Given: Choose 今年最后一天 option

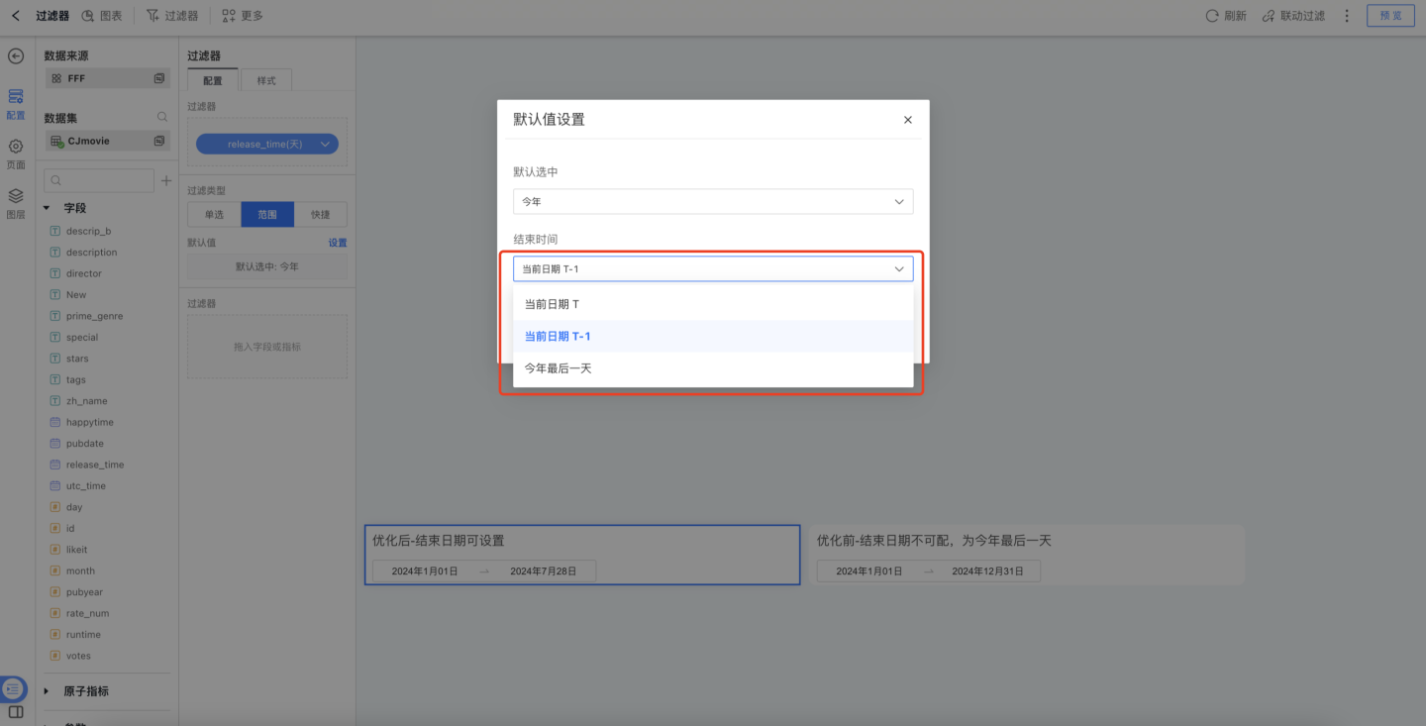Looking at the screenshot, I should point(713,368).
